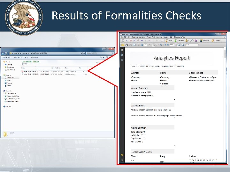The height and width of the screenshot is (172, 230).
Task: Click the Open folder icon in Acrobat toolbar
Action: [123, 45]
